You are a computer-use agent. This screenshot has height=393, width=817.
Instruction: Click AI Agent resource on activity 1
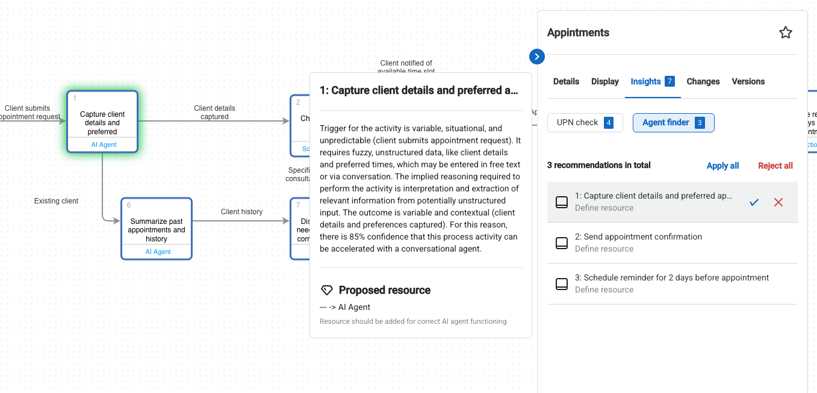(x=104, y=144)
